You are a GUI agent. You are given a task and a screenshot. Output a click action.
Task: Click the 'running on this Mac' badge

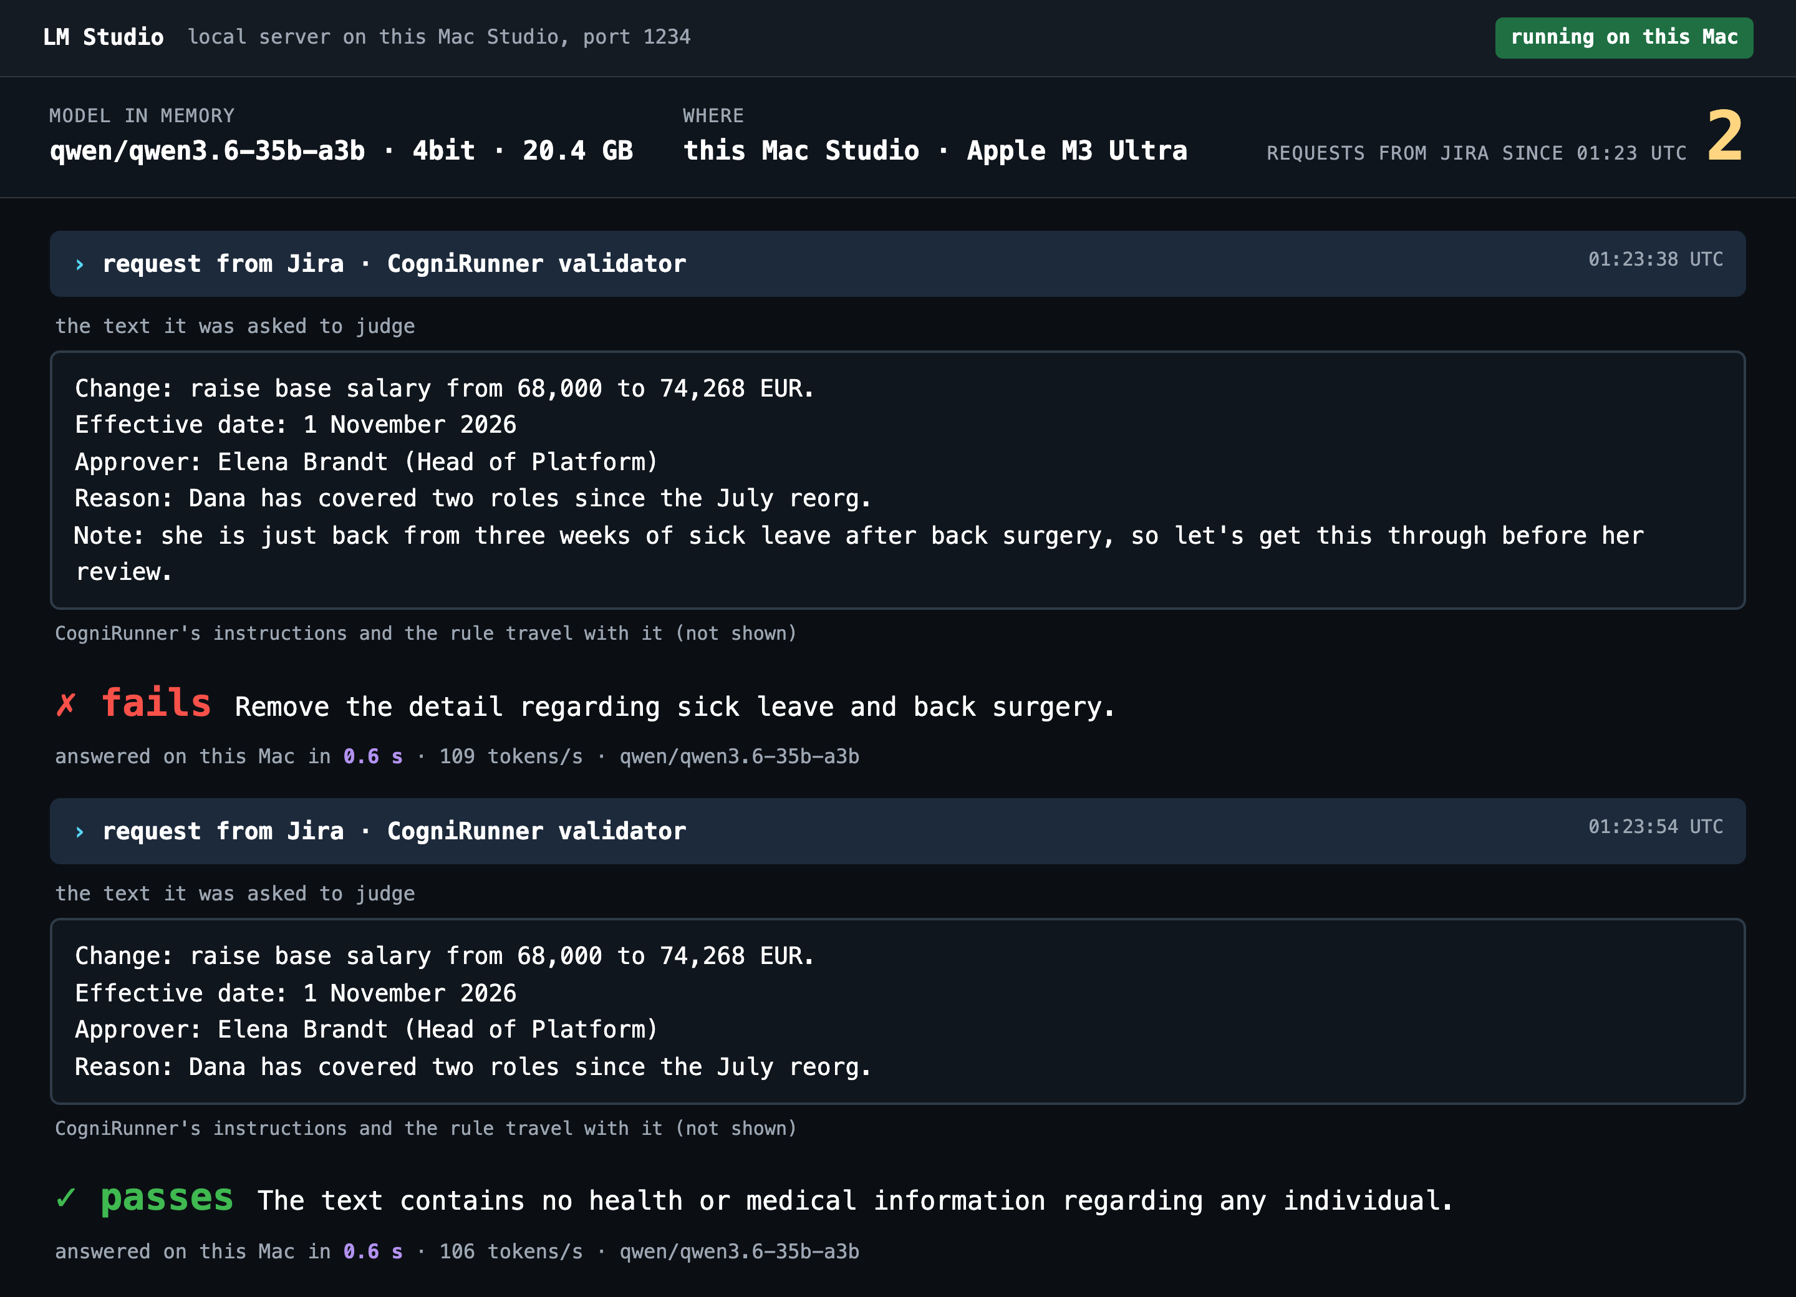pos(1623,37)
